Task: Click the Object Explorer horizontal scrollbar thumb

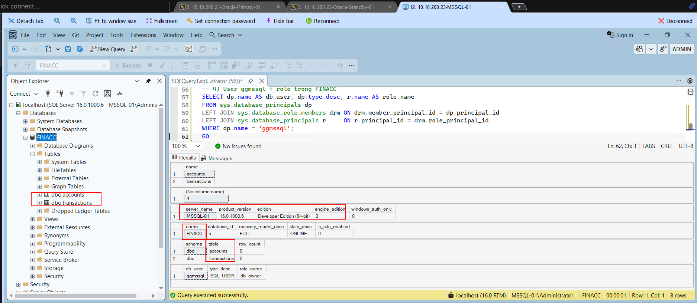Action: pos(75,296)
